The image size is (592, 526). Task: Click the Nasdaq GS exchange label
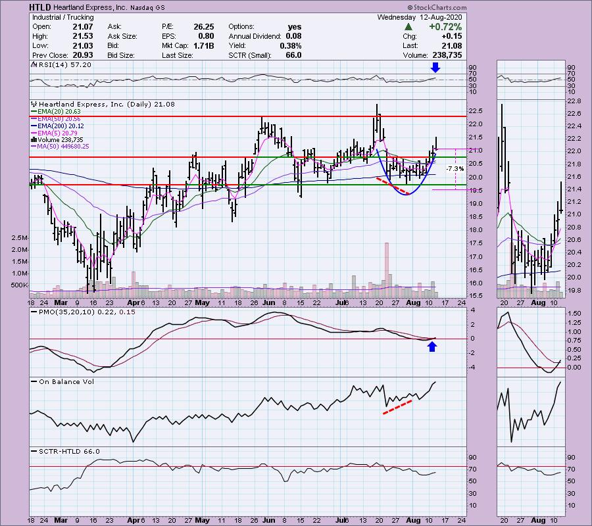pyautogui.click(x=147, y=7)
